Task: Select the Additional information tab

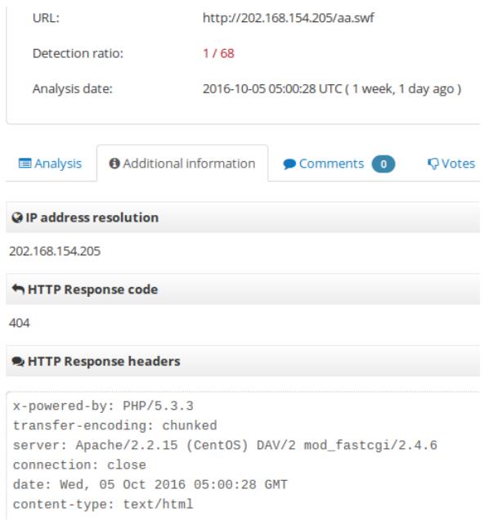Action: click(x=182, y=163)
